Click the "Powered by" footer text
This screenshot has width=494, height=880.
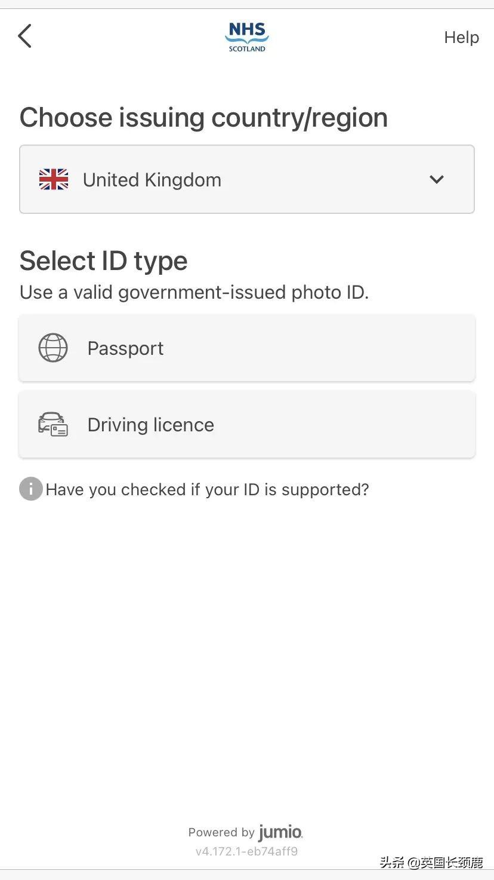pos(221,833)
